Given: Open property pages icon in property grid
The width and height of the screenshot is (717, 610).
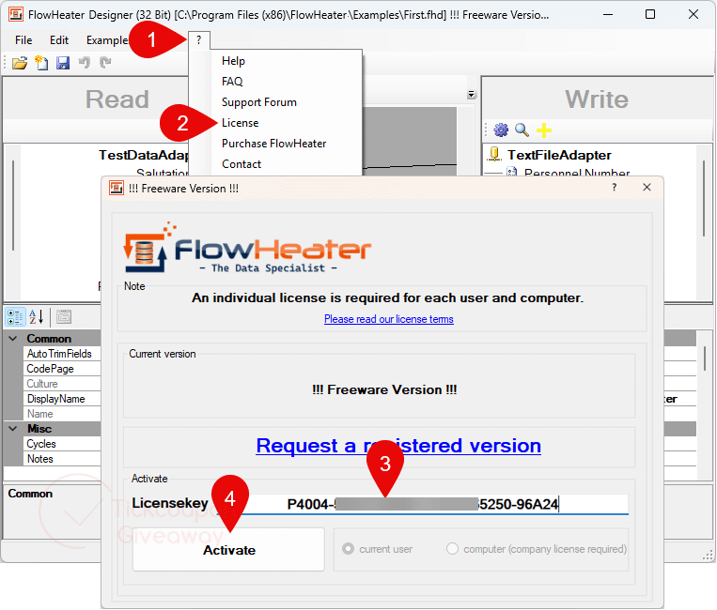Looking at the screenshot, I should 64,316.
